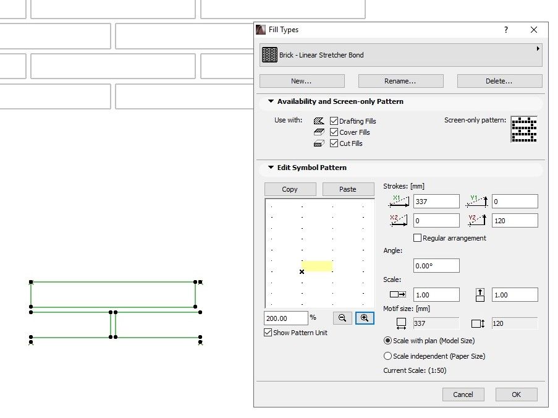The height and width of the screenshot is (418, 558).
Task: Click the zoom out magnifier icon
Action: click(342, 318)
